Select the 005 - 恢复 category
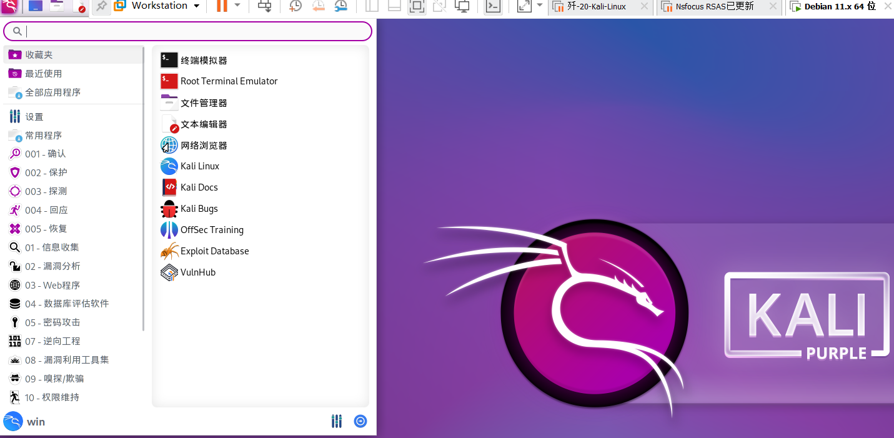894x438 pixels. (74, 229)
